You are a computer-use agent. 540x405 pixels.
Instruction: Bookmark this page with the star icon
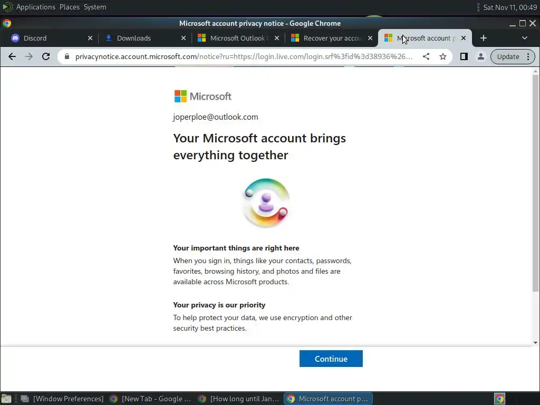(443, 56)
